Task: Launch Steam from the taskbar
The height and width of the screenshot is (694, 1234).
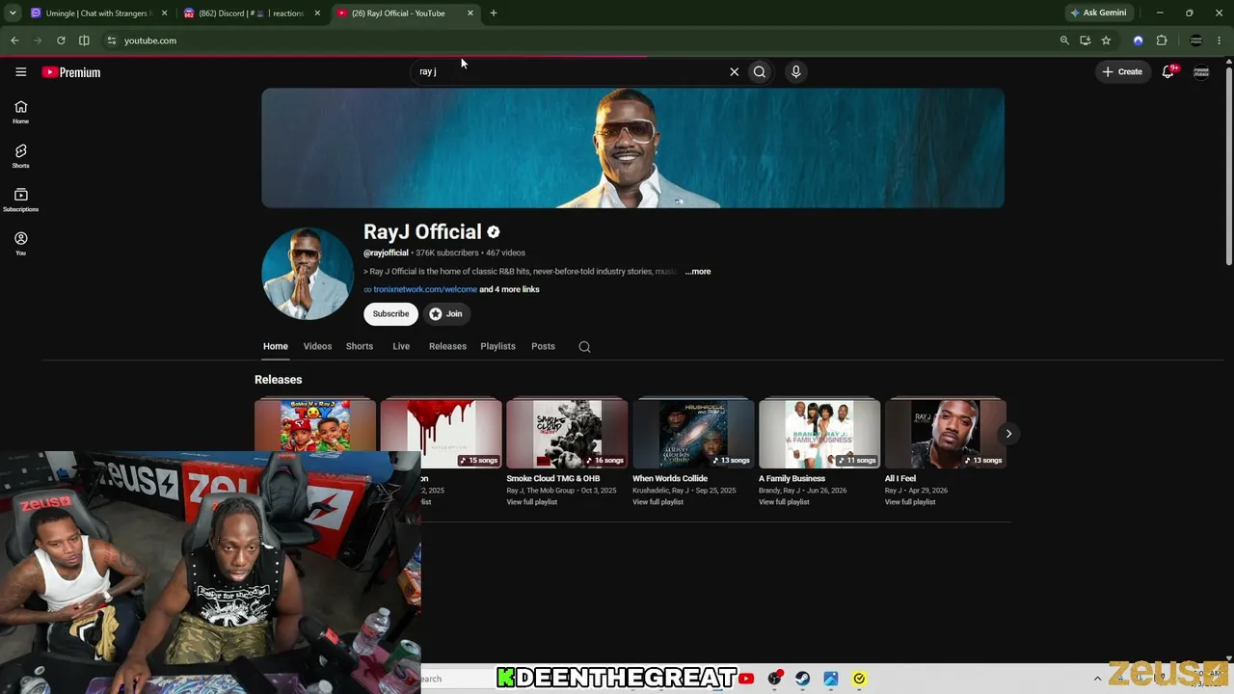Action: tap(802, 679)
